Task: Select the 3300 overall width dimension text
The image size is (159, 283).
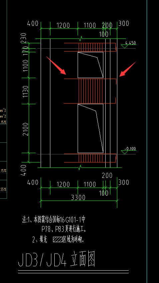Action: 78,198
